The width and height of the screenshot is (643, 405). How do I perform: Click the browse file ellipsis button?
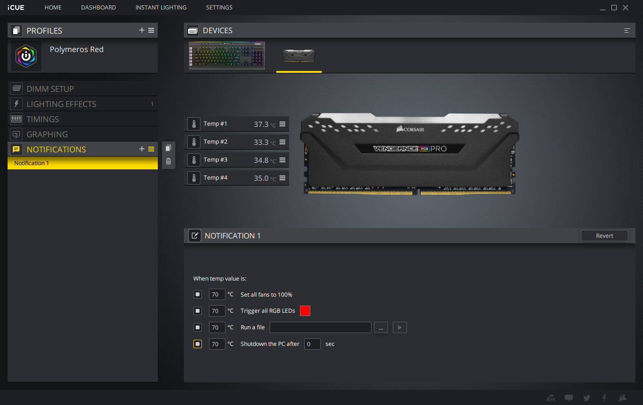click(381, 327)
